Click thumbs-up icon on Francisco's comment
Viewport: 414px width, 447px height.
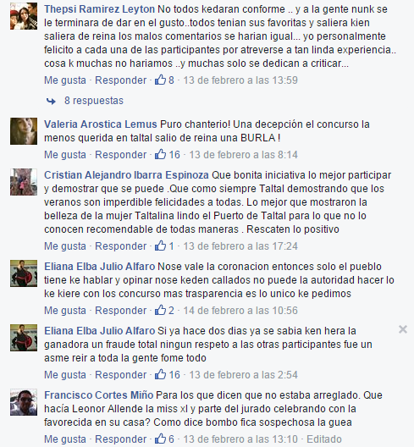click(x=160, y=439)
